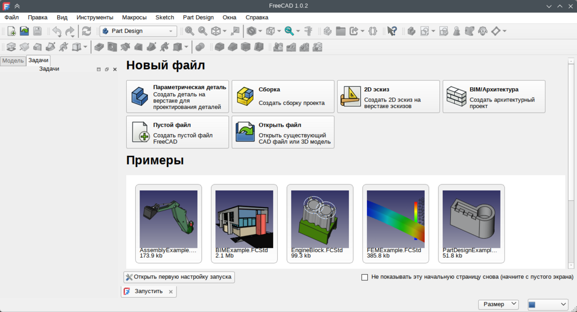Click the Validate sketch icon
Image resolution: width=577 pixels, height=312 pixels.
tap(444, 31)
